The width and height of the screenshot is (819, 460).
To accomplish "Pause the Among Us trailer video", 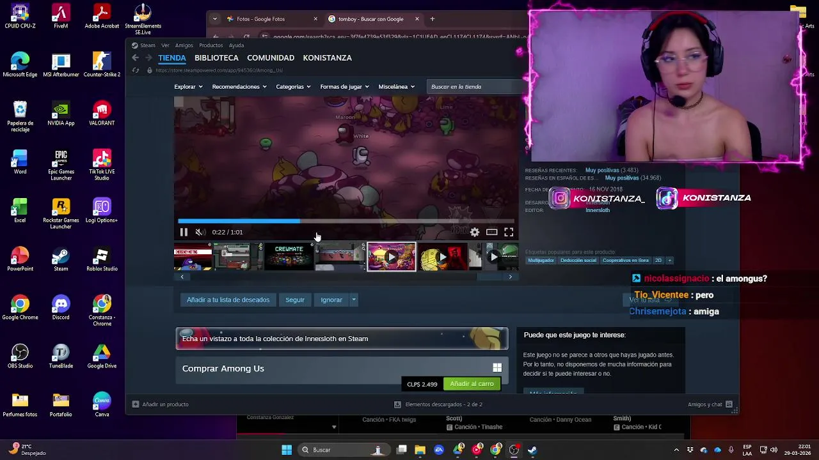I will (x=184, y=232).
